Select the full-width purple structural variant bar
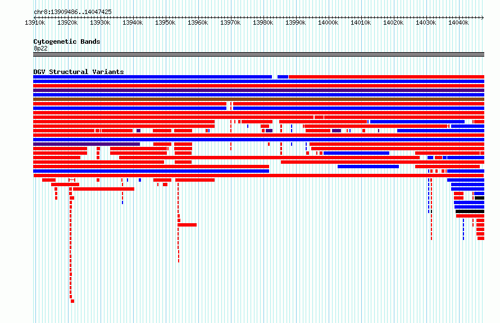 pyautogui.click(x=258, y=90)
